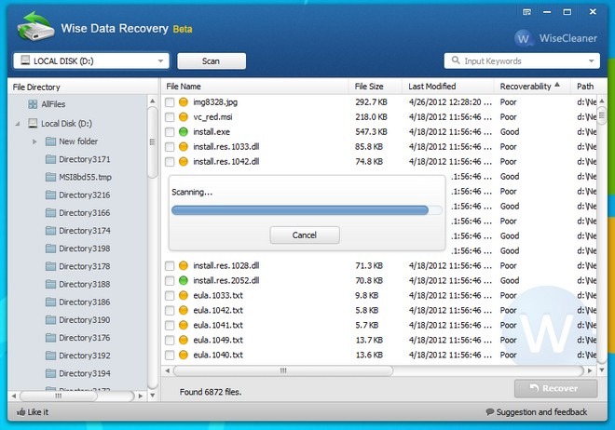Click the AllFiles grid icon
Image resolution: width=615 pixels, height=430 pixels.
pos(33,104)
